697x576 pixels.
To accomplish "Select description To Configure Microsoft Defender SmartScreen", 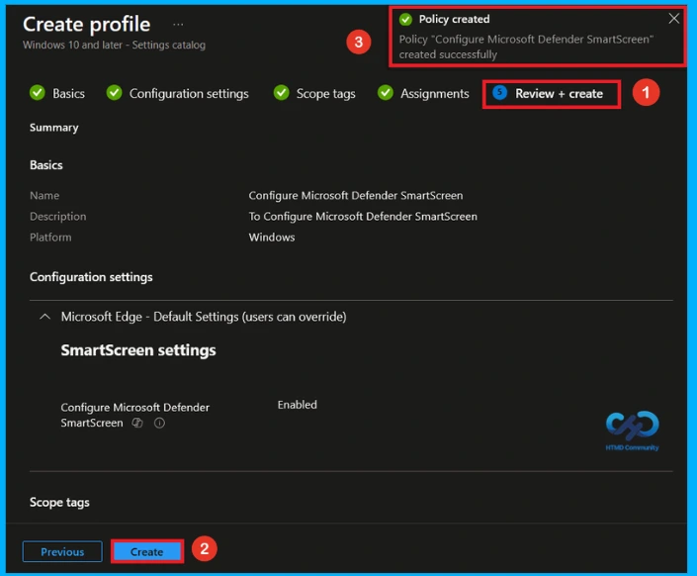I will 363,217.
